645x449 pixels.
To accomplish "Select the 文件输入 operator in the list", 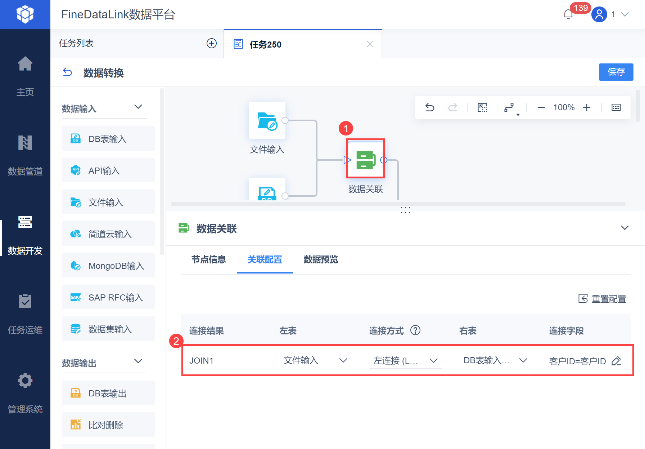I will click(x=108, y=202).
